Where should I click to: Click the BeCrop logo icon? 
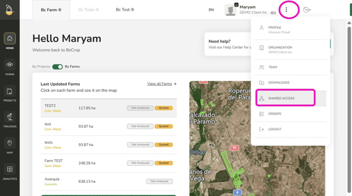[9, 9]
